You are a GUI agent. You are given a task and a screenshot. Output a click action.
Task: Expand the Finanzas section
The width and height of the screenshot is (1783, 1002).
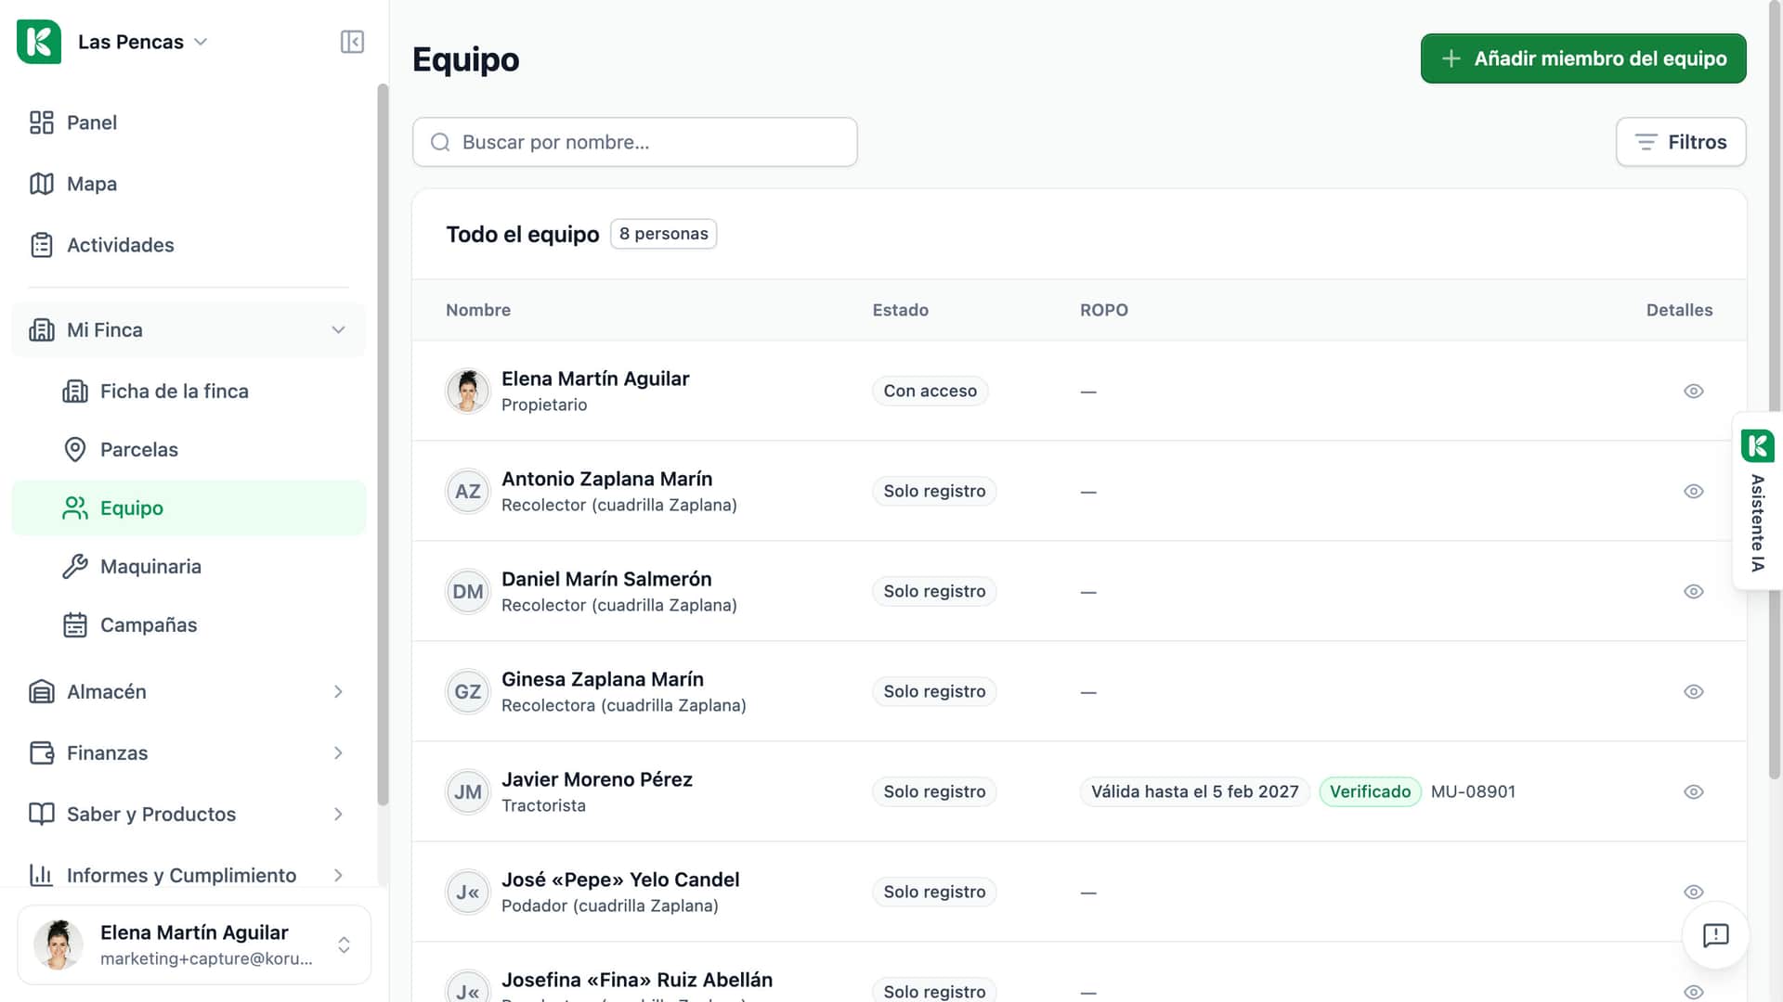pos(189,752)
